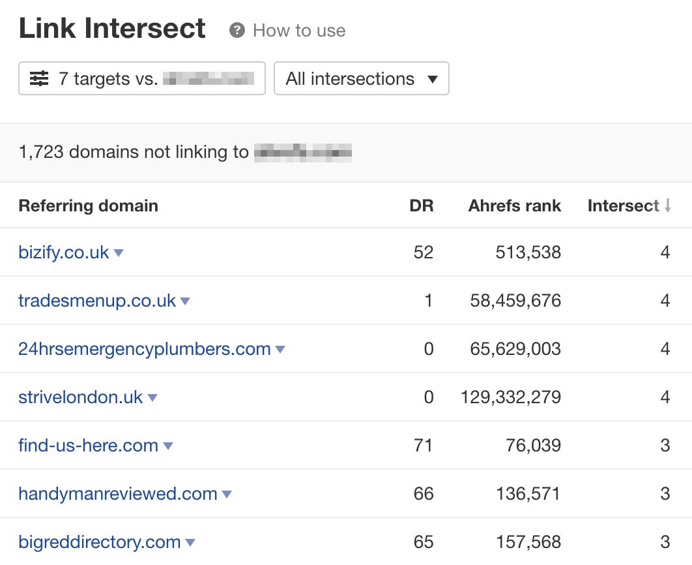Sort by the DR column header

(421, 206)
